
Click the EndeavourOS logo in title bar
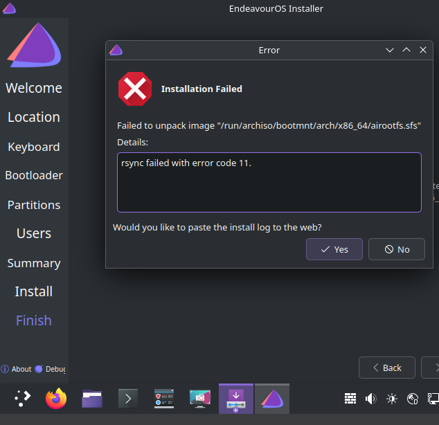click(9, 8)
